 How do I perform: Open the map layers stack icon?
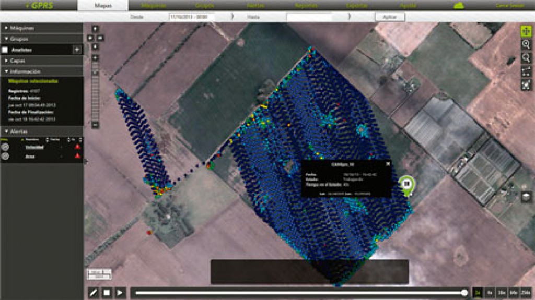(527, 197)
